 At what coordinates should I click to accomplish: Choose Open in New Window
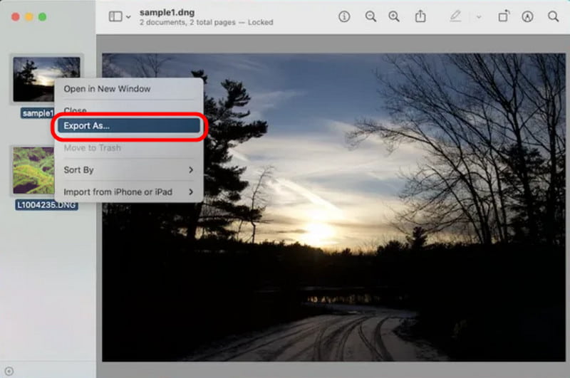[x=129, y=89]
